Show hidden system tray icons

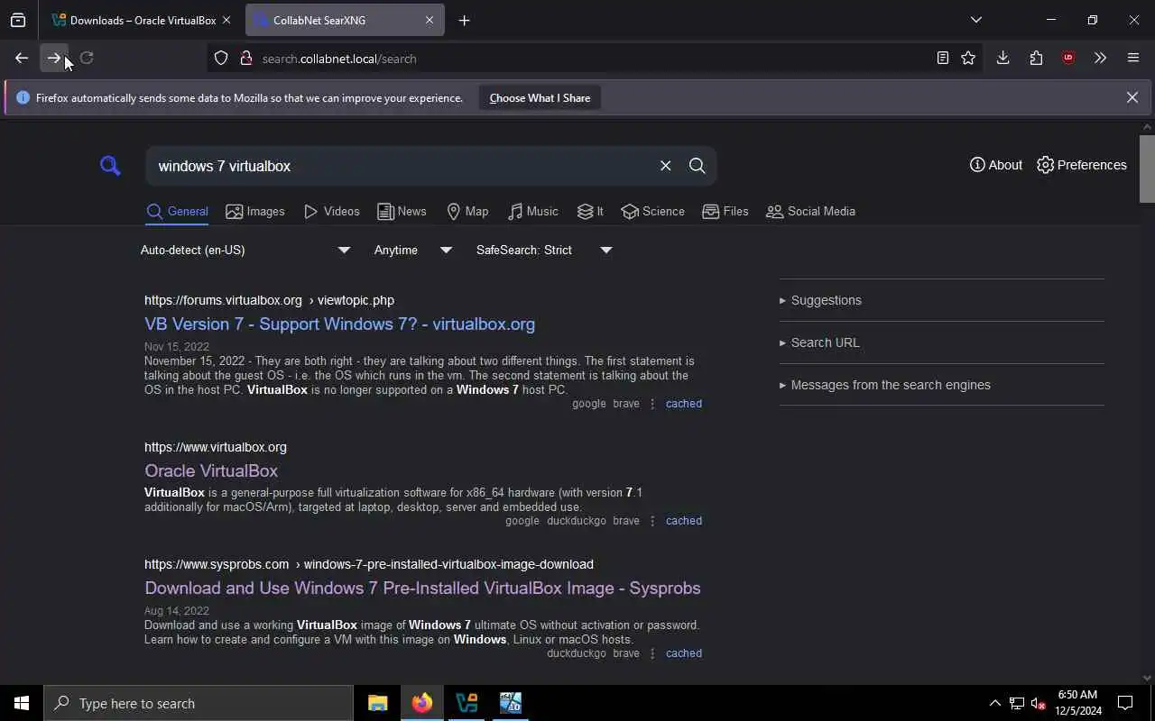tap(994, 703)
